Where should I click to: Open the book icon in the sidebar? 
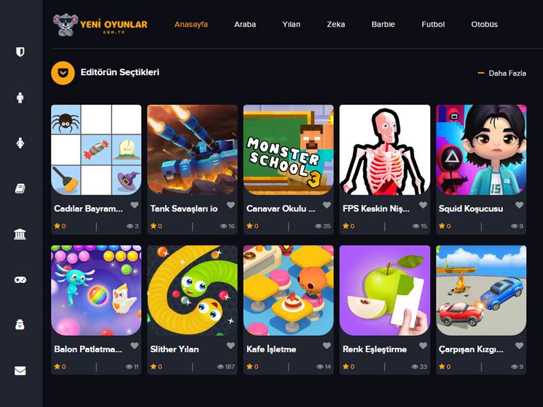[x=20, y=189]
